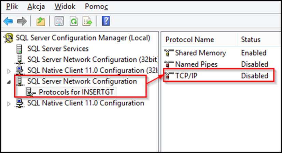Click the gray Forward arrow icon
This screenshot has height=153, width=282.
click(22, 21)
